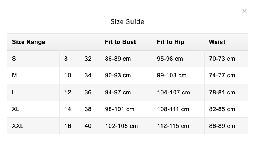The height and width of the screenshot is (141, 255).
Task: Click the XL size row label
Action: [x=16, y=109]
